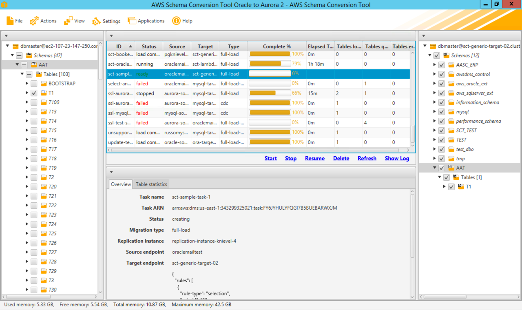
Task: Collapse the task details panel arrow
Action: (111, 172)
